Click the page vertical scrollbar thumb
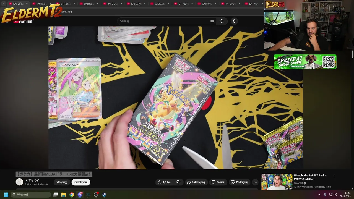This screenshot has height=199, width=354. pyautogui.click(x=352, y=54)
